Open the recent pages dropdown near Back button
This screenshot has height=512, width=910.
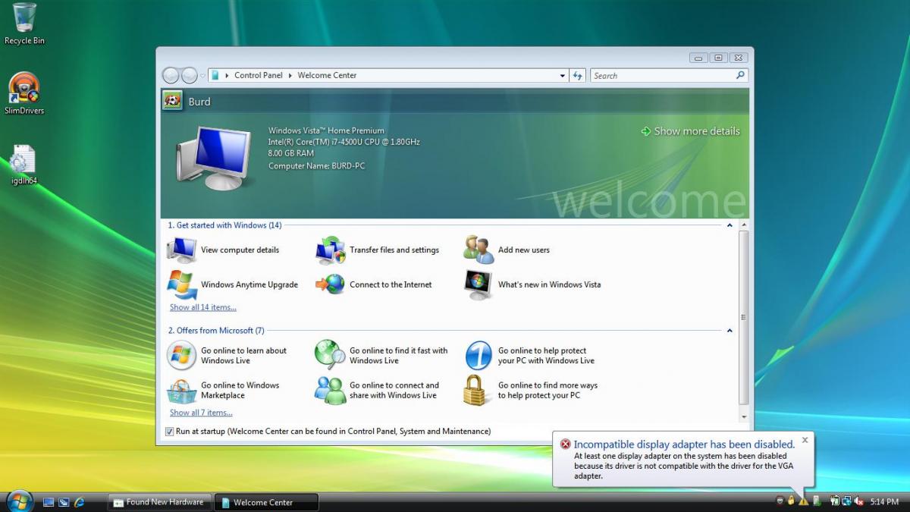click(x=202, y=76)
